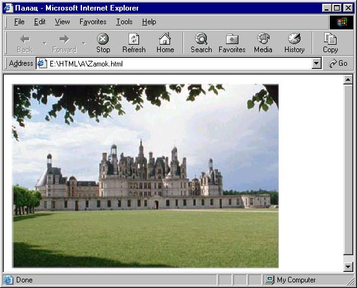This screenshot has height=288, width=357.
Task: Click the page icon in the Address bar
Action: 42,63
